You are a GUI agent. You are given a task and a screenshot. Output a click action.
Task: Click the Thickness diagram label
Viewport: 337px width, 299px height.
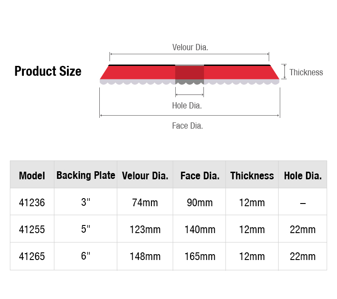306,72
